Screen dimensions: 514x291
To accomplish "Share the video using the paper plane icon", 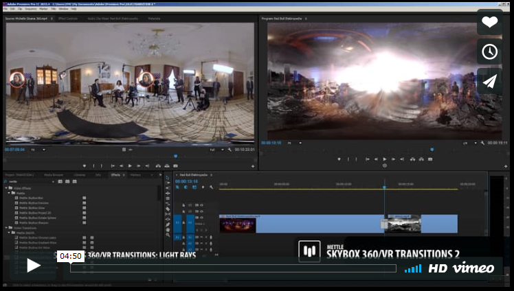I will click(489, 82).
